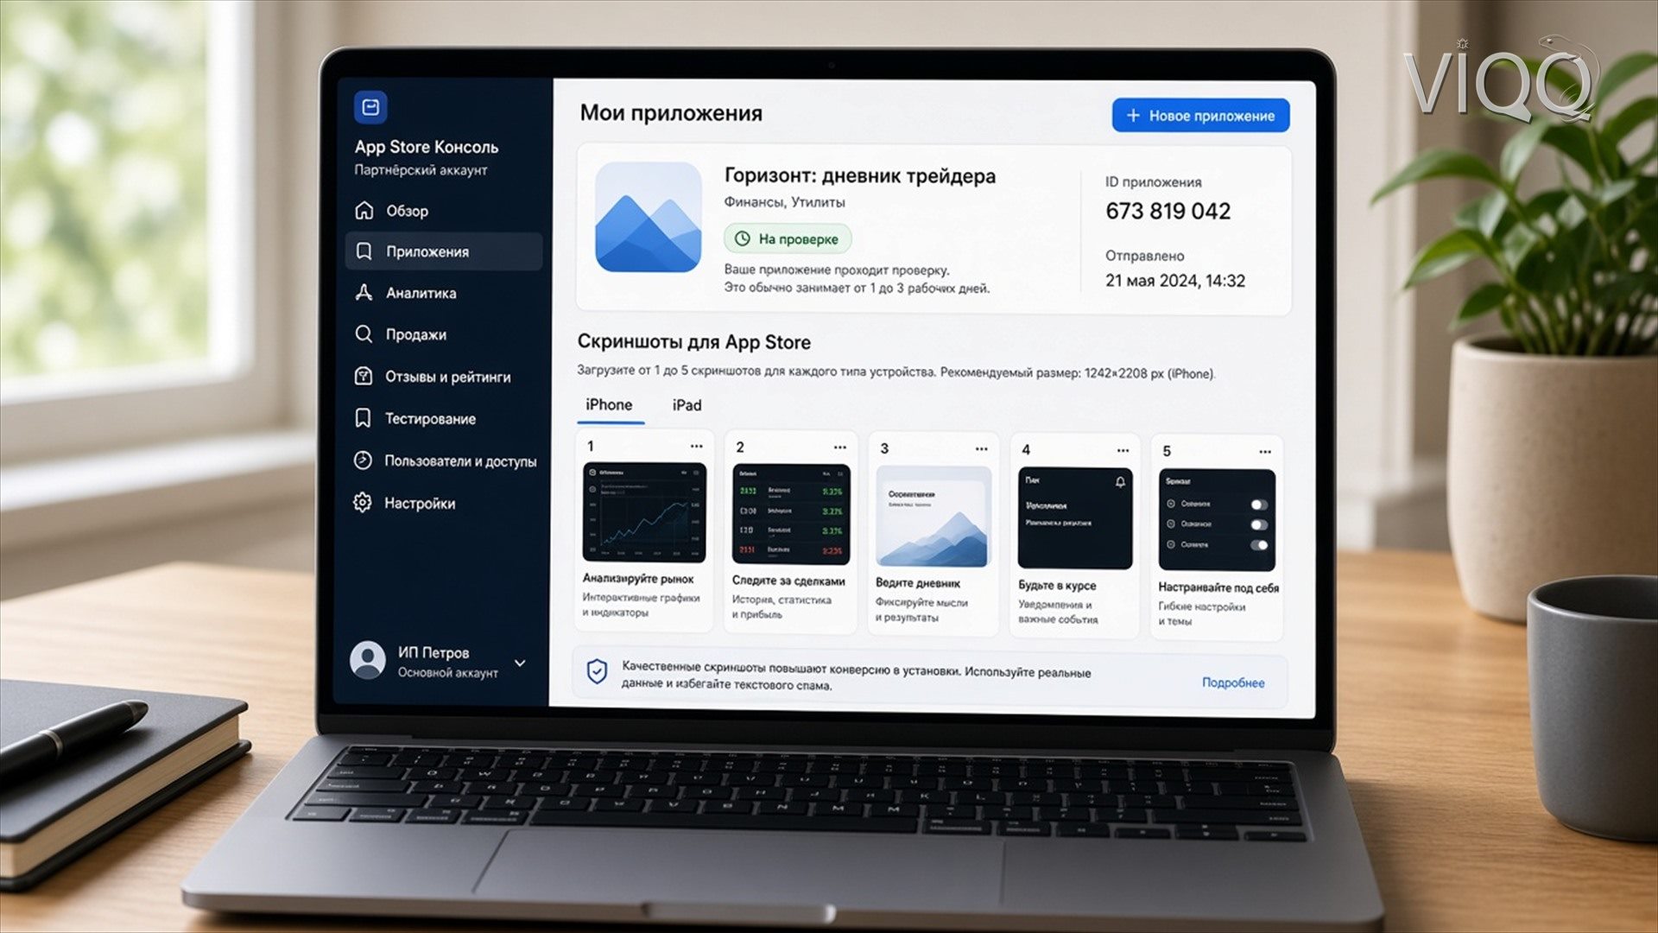
Task: Switch to the iPad tab
Action: tap(687, 405)
